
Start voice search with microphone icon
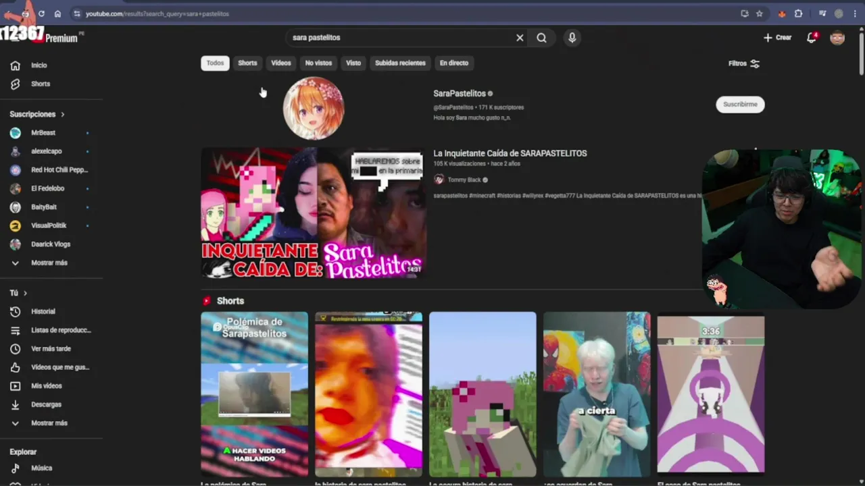(x=572, y=38)
